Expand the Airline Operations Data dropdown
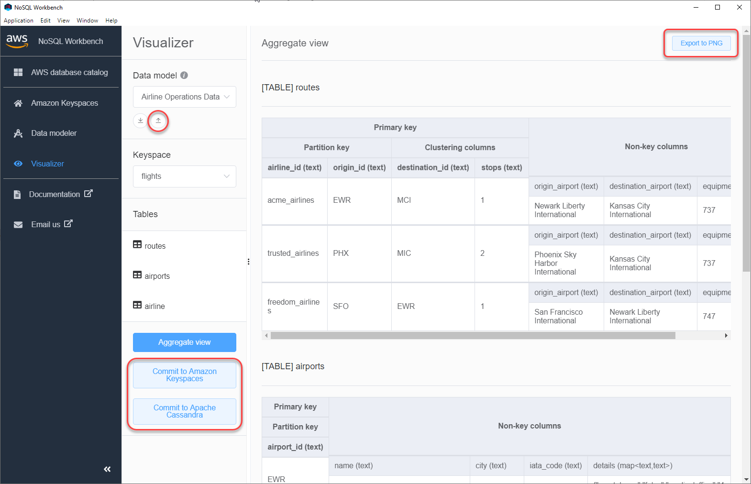Screen dimensions: 751x484 pos(185,97)
